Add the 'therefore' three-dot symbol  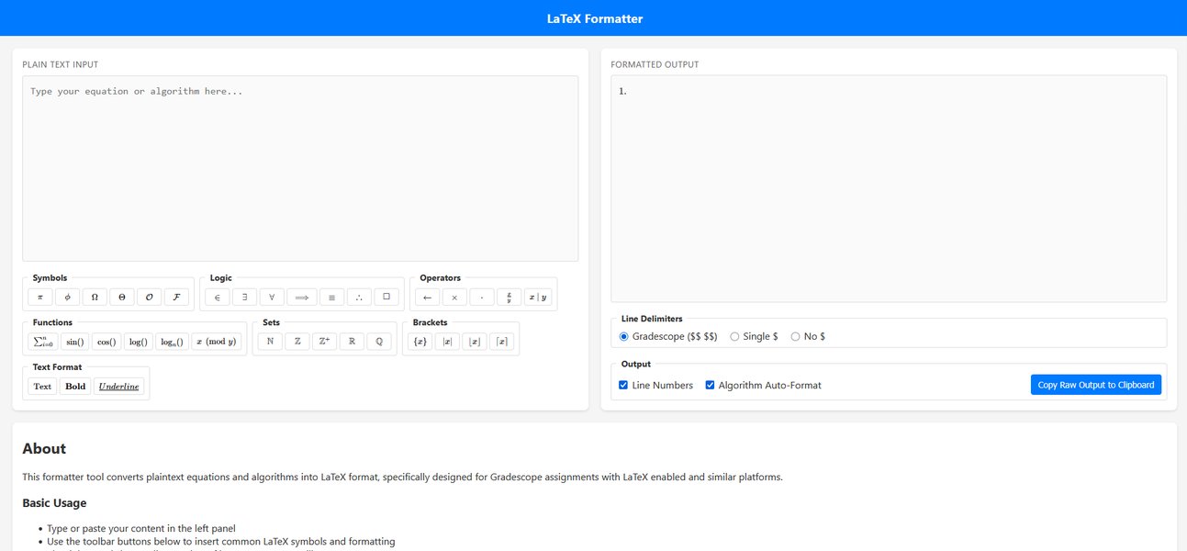(x=359, y=298)
